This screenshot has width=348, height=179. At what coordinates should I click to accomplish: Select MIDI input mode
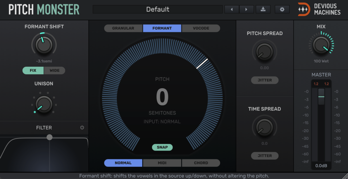[162, 163]
